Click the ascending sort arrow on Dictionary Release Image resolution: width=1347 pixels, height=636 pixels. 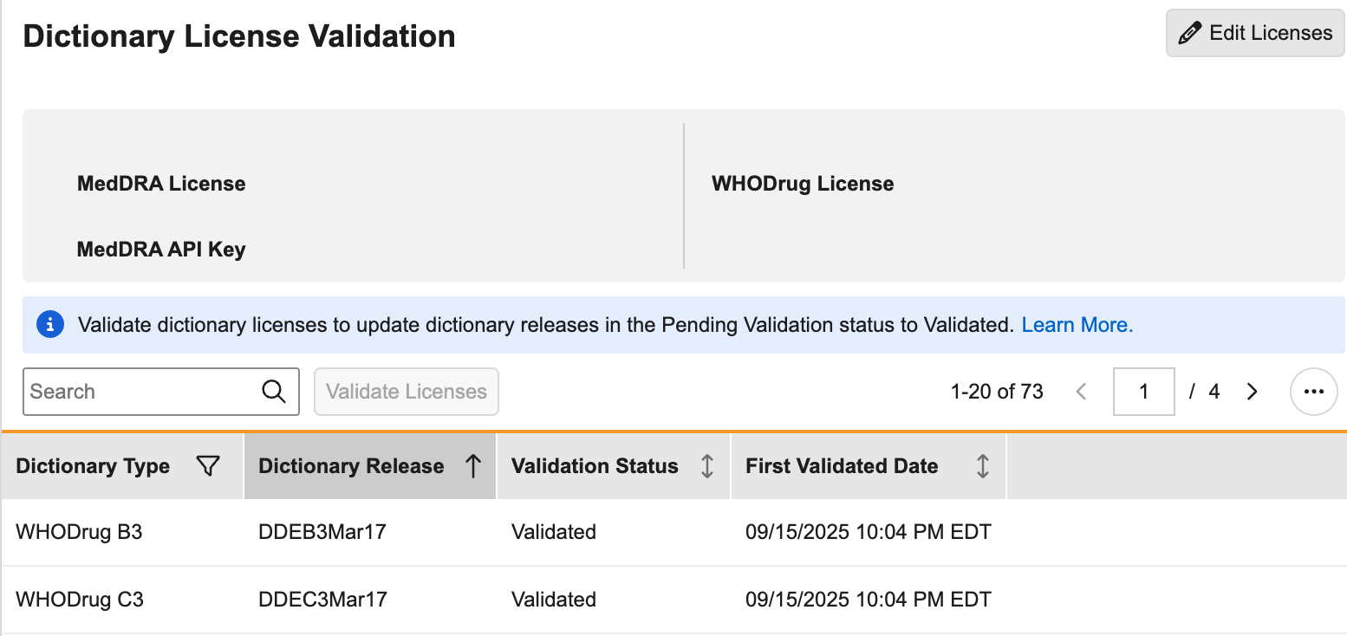tap(473, 467)
